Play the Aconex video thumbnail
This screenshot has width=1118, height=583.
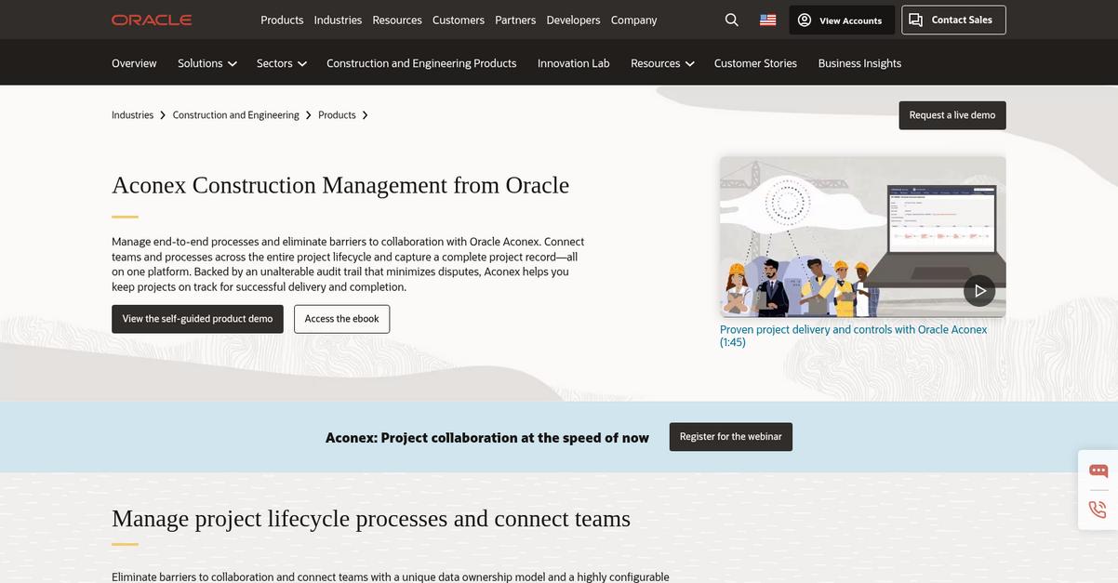863,236
